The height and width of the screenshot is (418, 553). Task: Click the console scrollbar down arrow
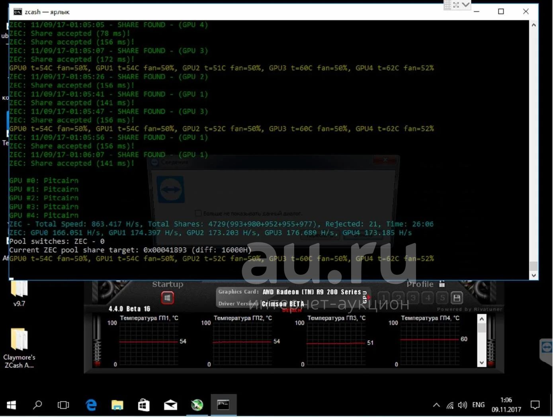coord(533,275)
